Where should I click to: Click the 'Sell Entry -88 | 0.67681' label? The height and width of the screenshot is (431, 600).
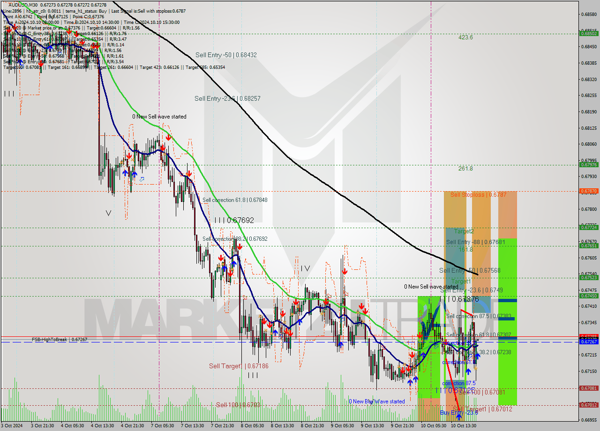pyautogui.click(x=475, y=242)
